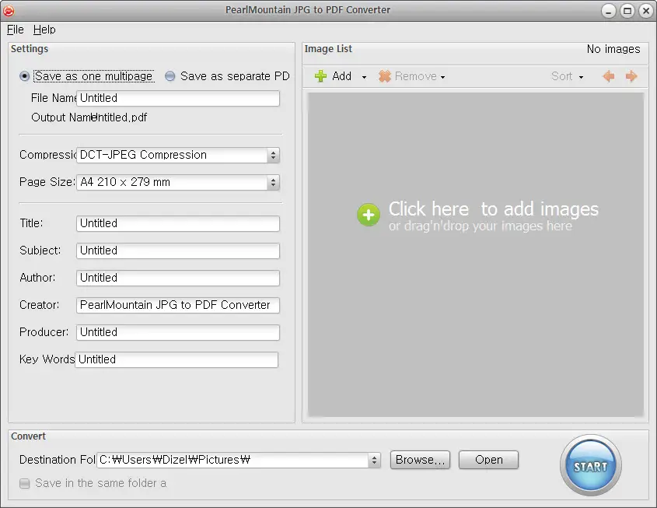This screenshot has width=657, height=508.
Task: Click the 'Settings' panel heading
Action: click(30, 49)
